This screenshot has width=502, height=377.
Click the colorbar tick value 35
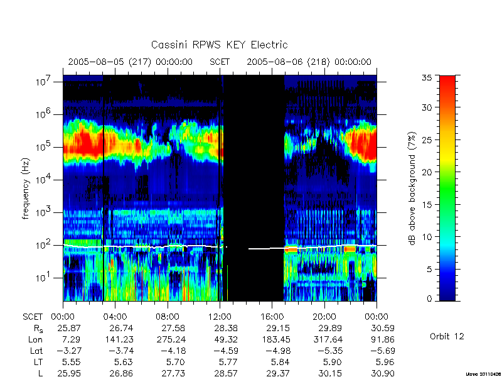point(429,78)
